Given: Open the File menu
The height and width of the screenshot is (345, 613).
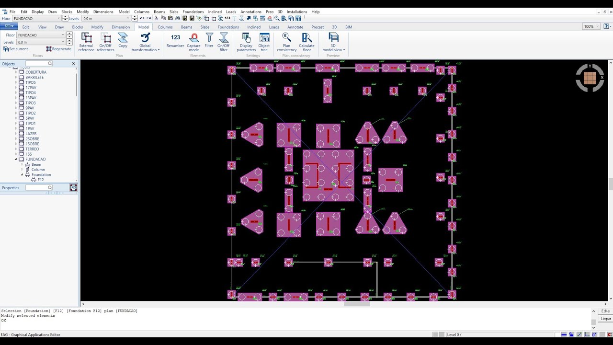Looking at the screenshot, I should (12, 11).
